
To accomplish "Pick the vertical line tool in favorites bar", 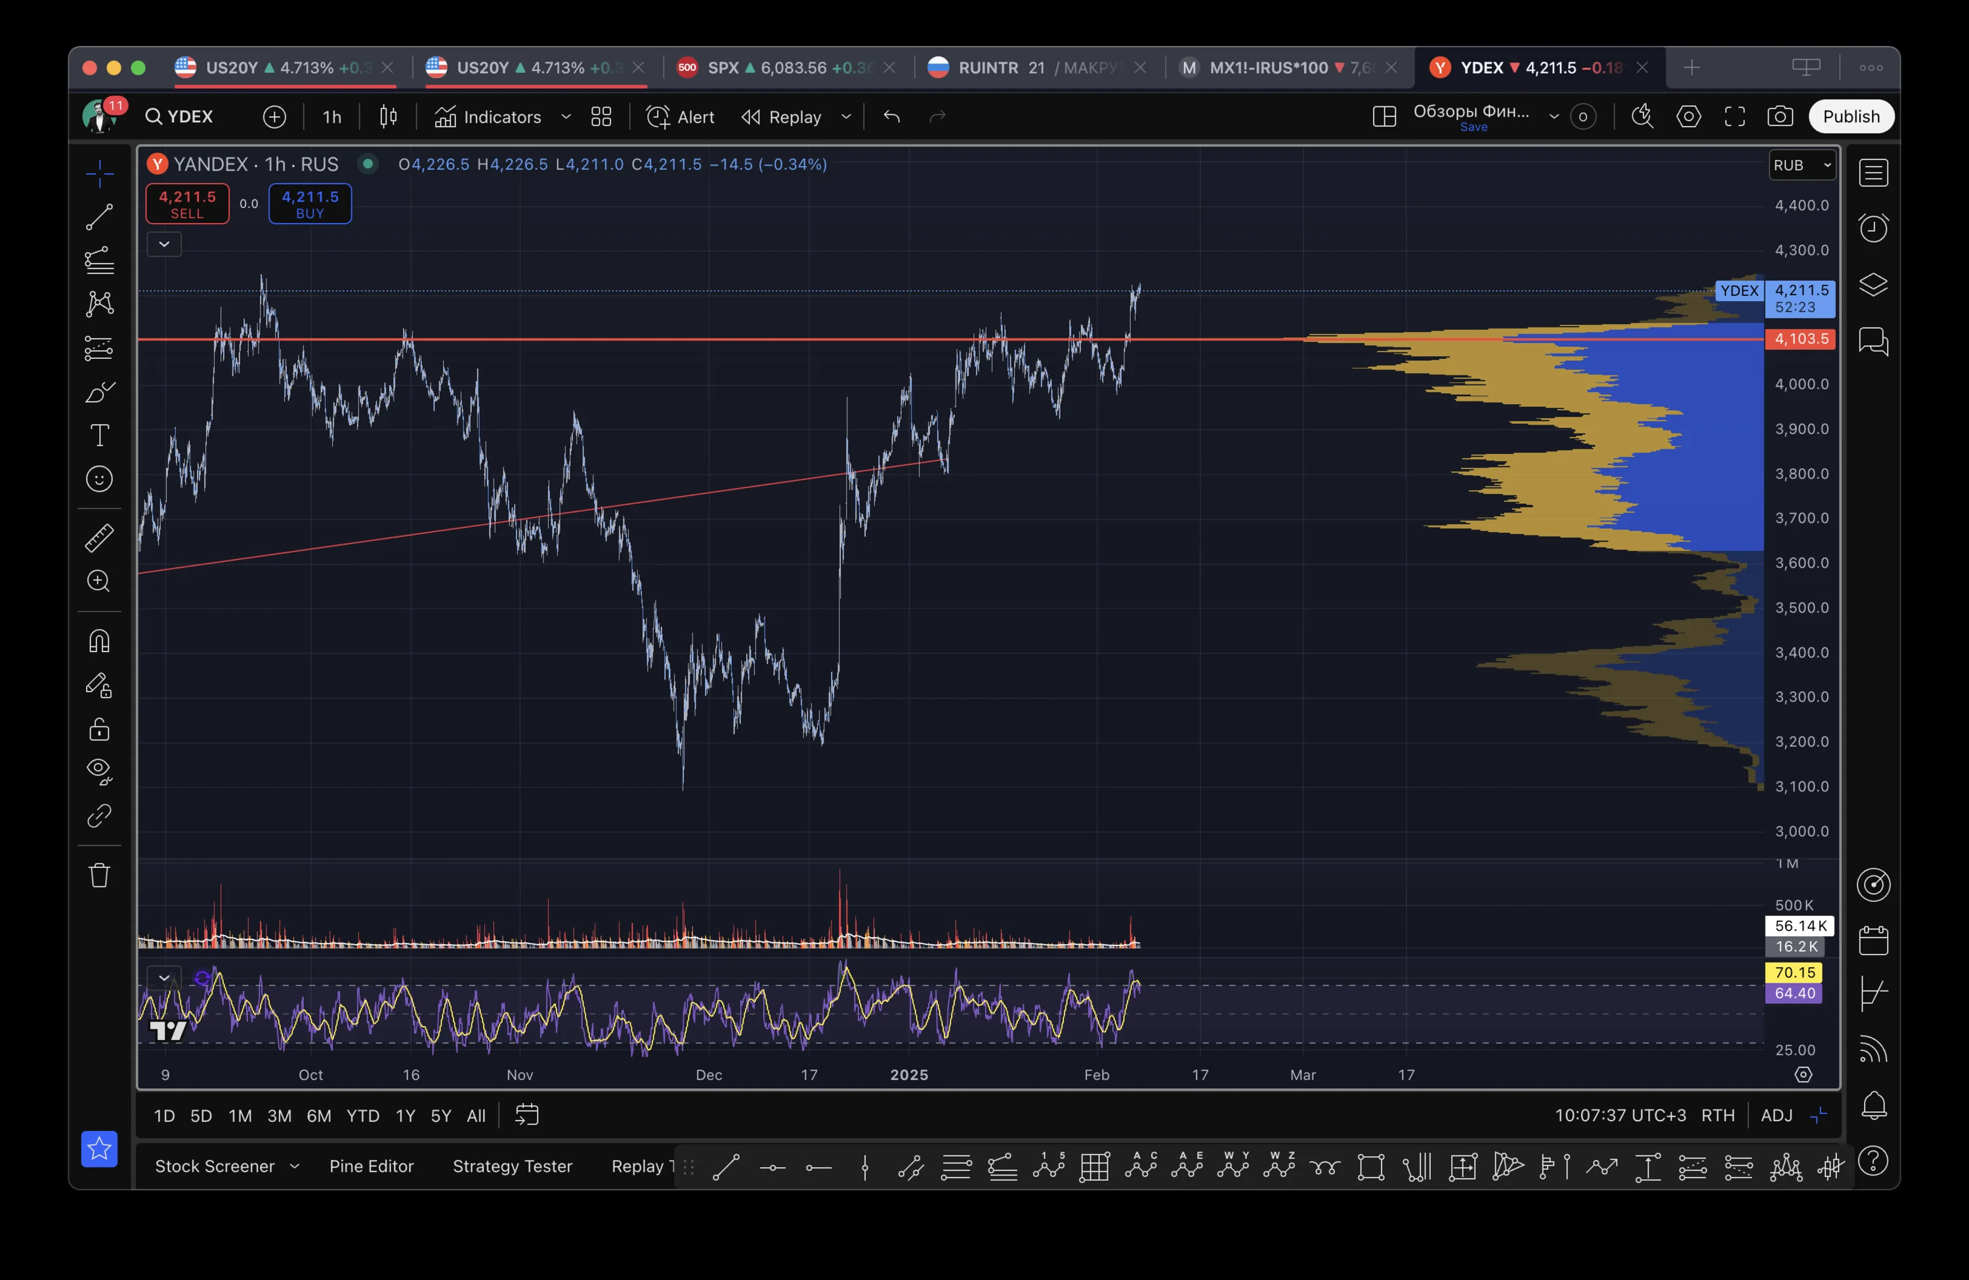I will (864, 1166).
